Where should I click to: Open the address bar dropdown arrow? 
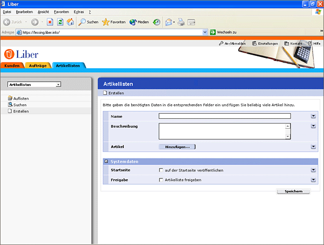[x=205, y=32]
